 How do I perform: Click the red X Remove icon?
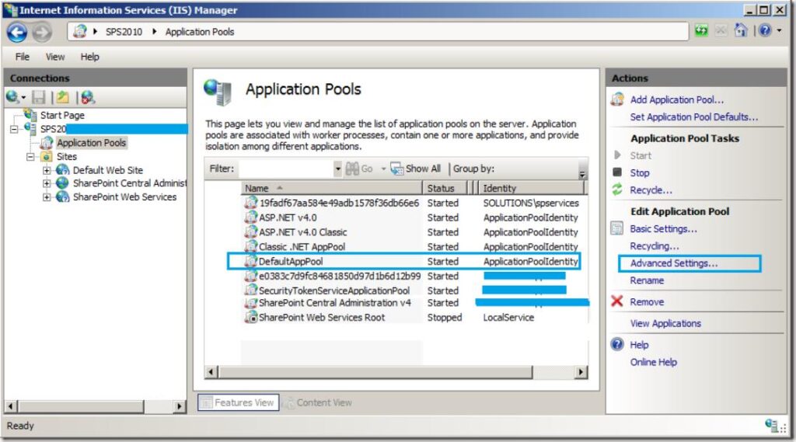(616, 301)
